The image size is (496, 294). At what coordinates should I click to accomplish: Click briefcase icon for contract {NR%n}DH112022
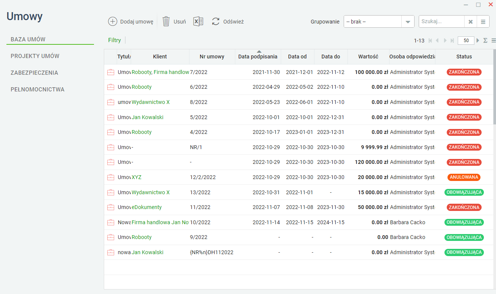point(111,252)
